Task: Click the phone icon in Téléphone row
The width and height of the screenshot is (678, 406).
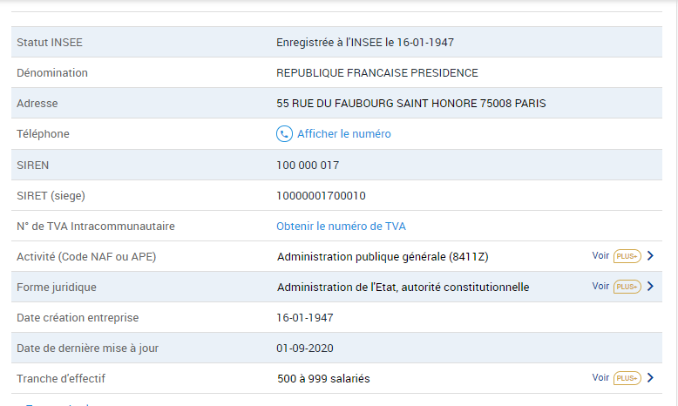Action: click(x=284, y=134)
